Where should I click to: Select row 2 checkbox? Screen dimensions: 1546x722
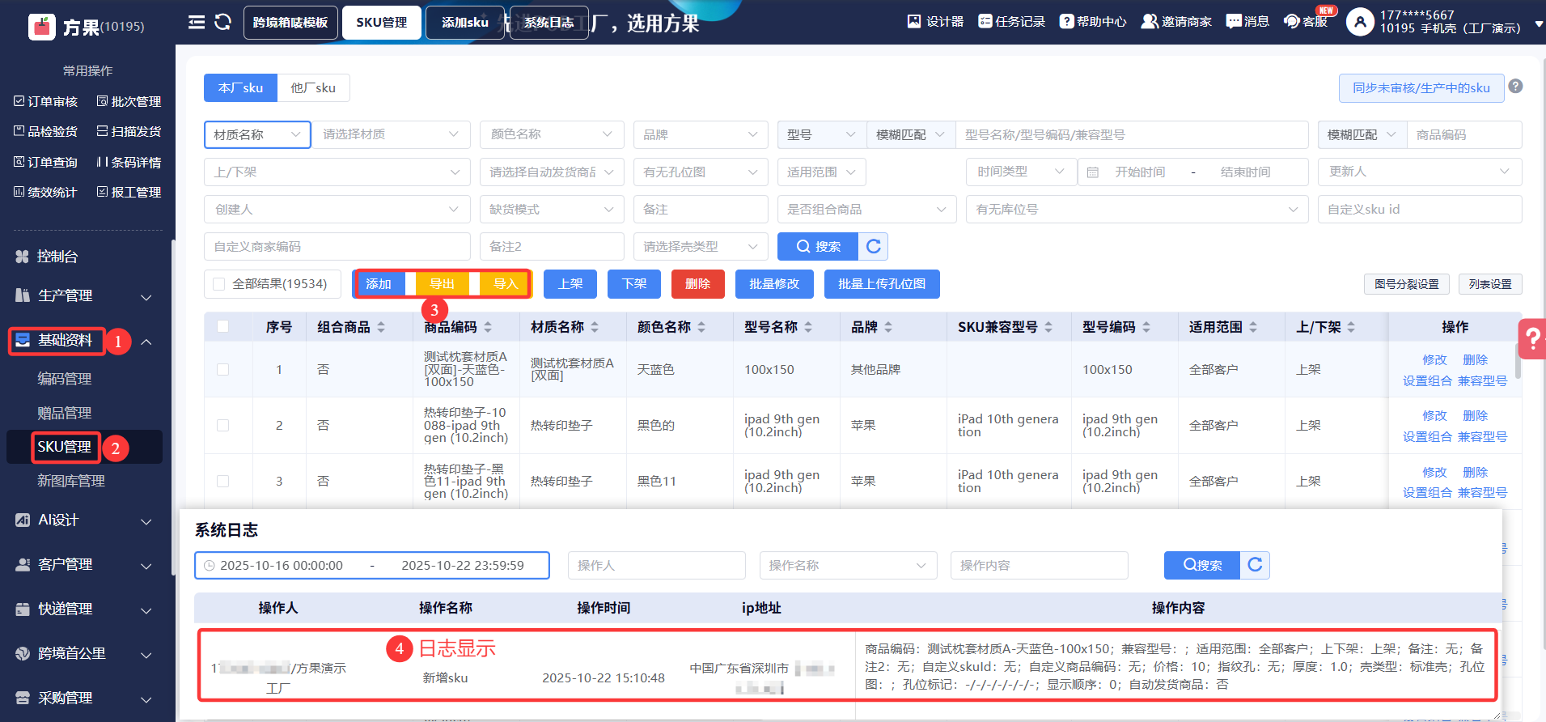click(222, 425)
